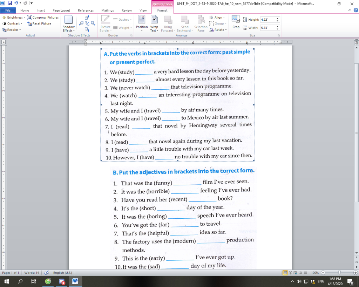
Task: Open the Position dropdown
Action: click(142, 23)
